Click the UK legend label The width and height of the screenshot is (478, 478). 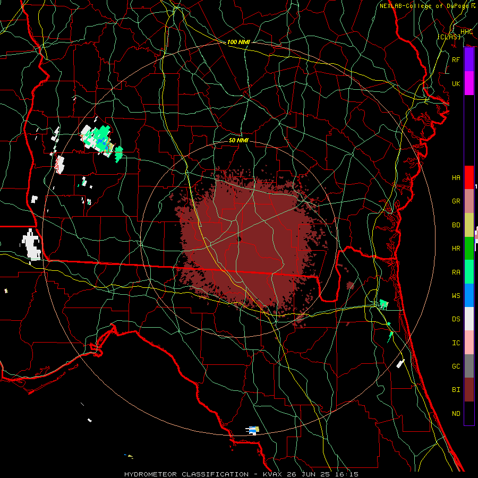point(456,83)
